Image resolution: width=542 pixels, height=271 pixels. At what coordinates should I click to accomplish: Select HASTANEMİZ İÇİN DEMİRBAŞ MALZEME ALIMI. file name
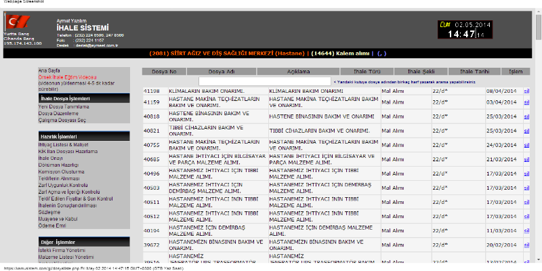coord(207,230)
